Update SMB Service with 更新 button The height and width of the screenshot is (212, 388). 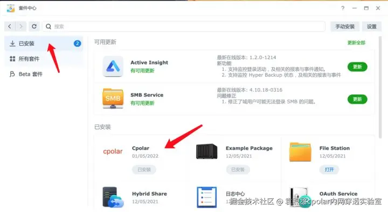357,99
